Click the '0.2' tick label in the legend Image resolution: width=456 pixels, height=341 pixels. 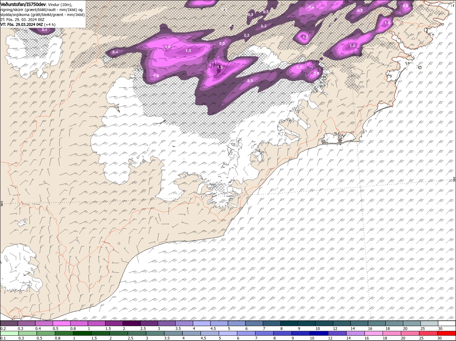coord(3,328)
